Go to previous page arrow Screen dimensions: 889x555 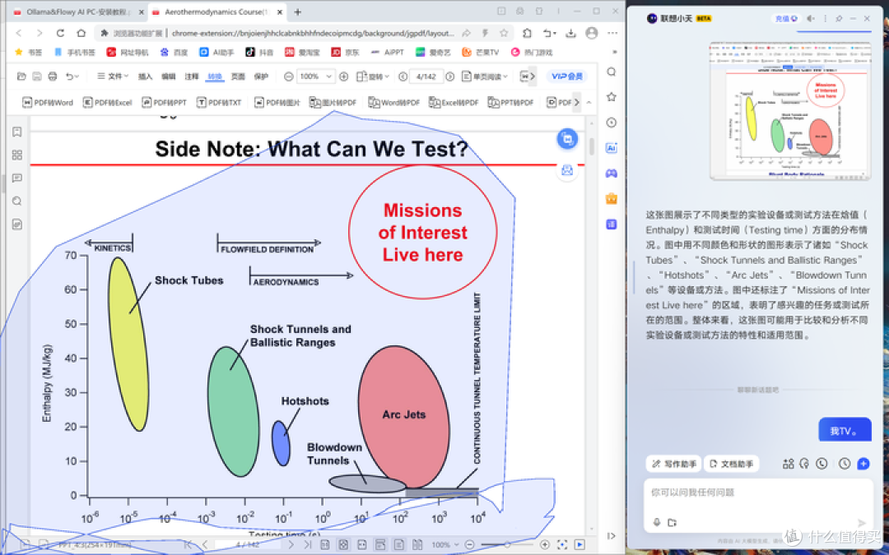[403, 76]
